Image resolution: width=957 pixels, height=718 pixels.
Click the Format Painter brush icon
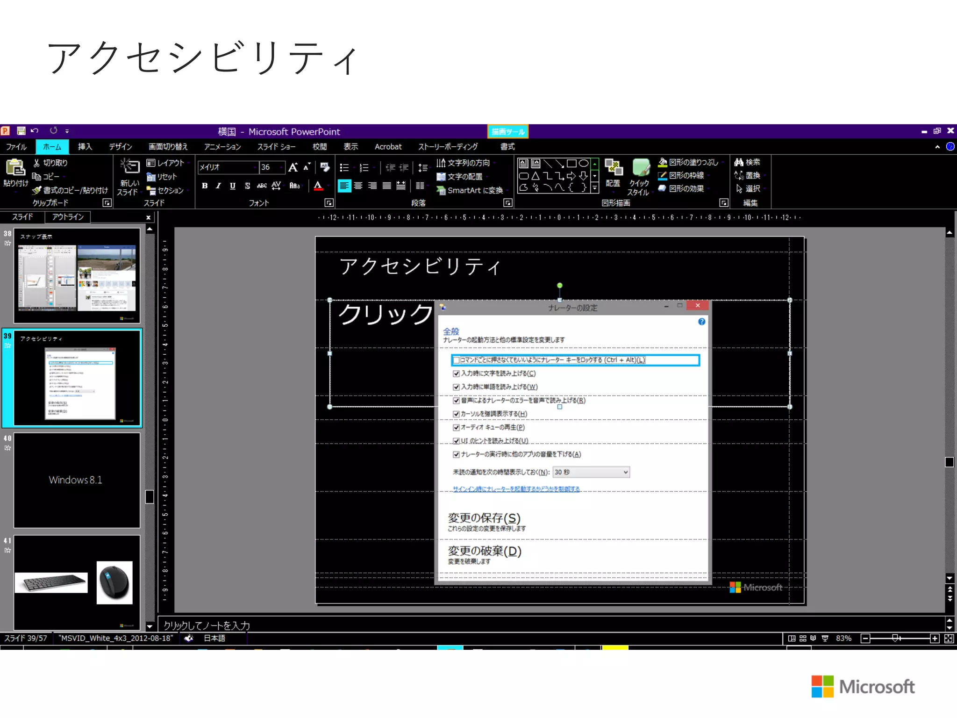click(37, 190)
